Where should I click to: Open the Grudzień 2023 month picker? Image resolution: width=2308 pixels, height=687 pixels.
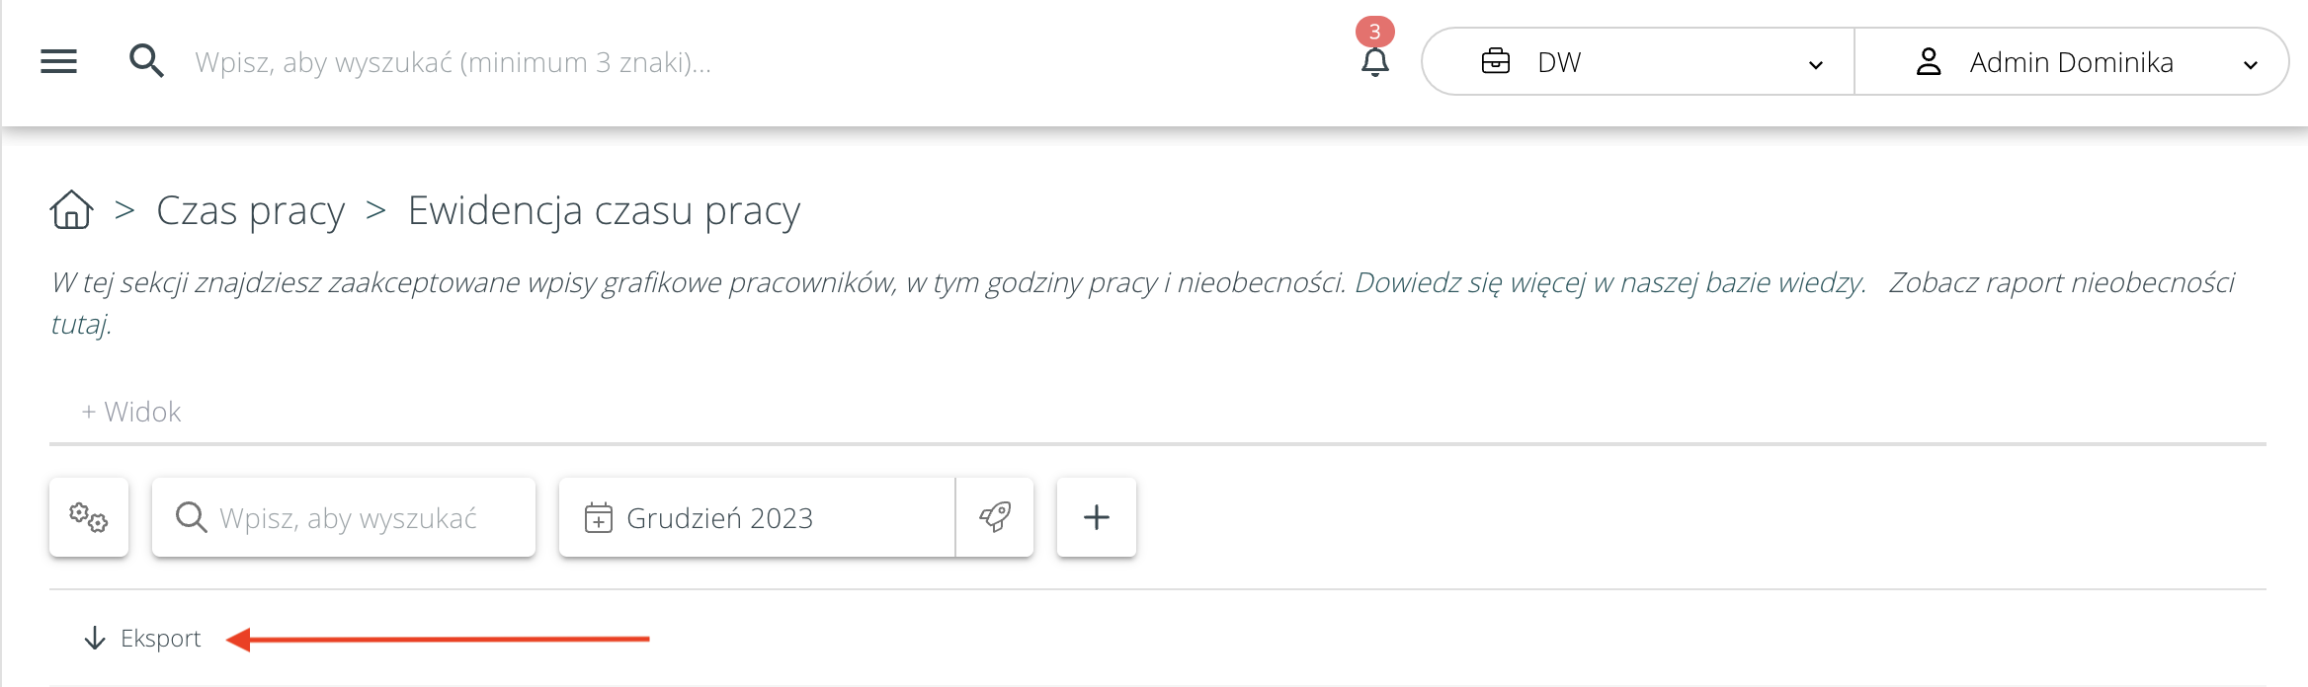coord(719,517)
